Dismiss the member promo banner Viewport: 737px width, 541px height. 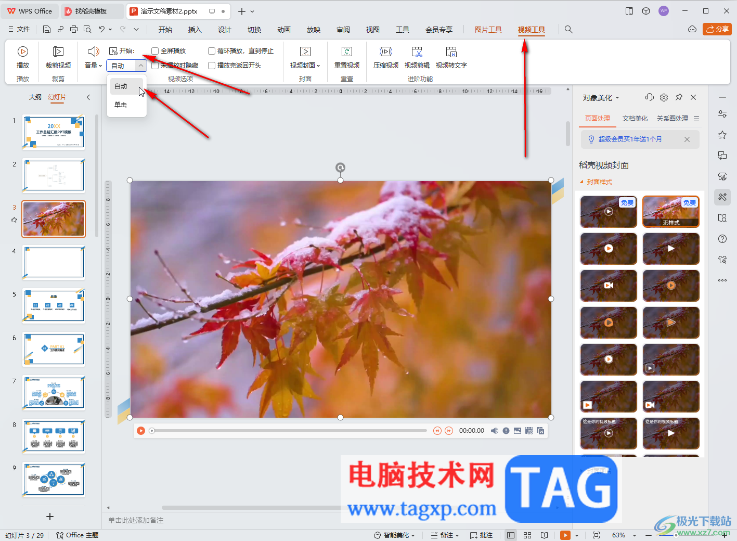coord(687,139)
